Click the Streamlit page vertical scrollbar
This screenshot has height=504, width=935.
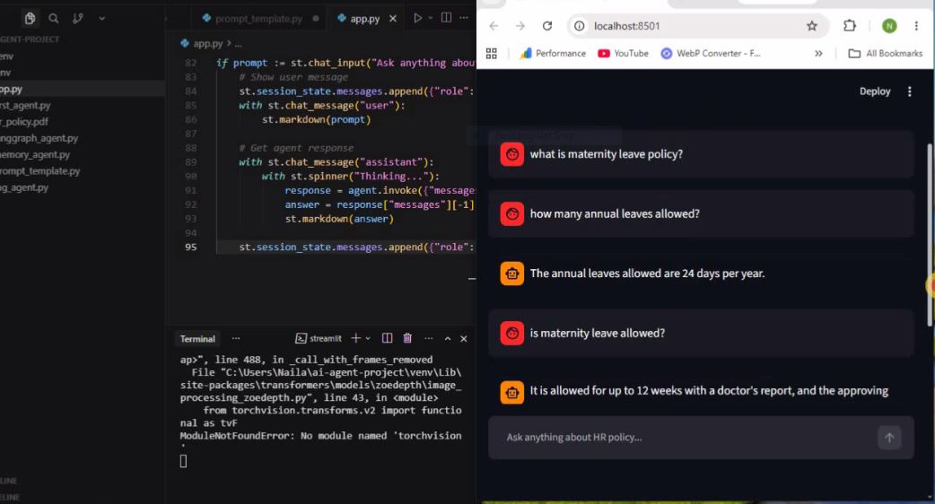point(930,235)
